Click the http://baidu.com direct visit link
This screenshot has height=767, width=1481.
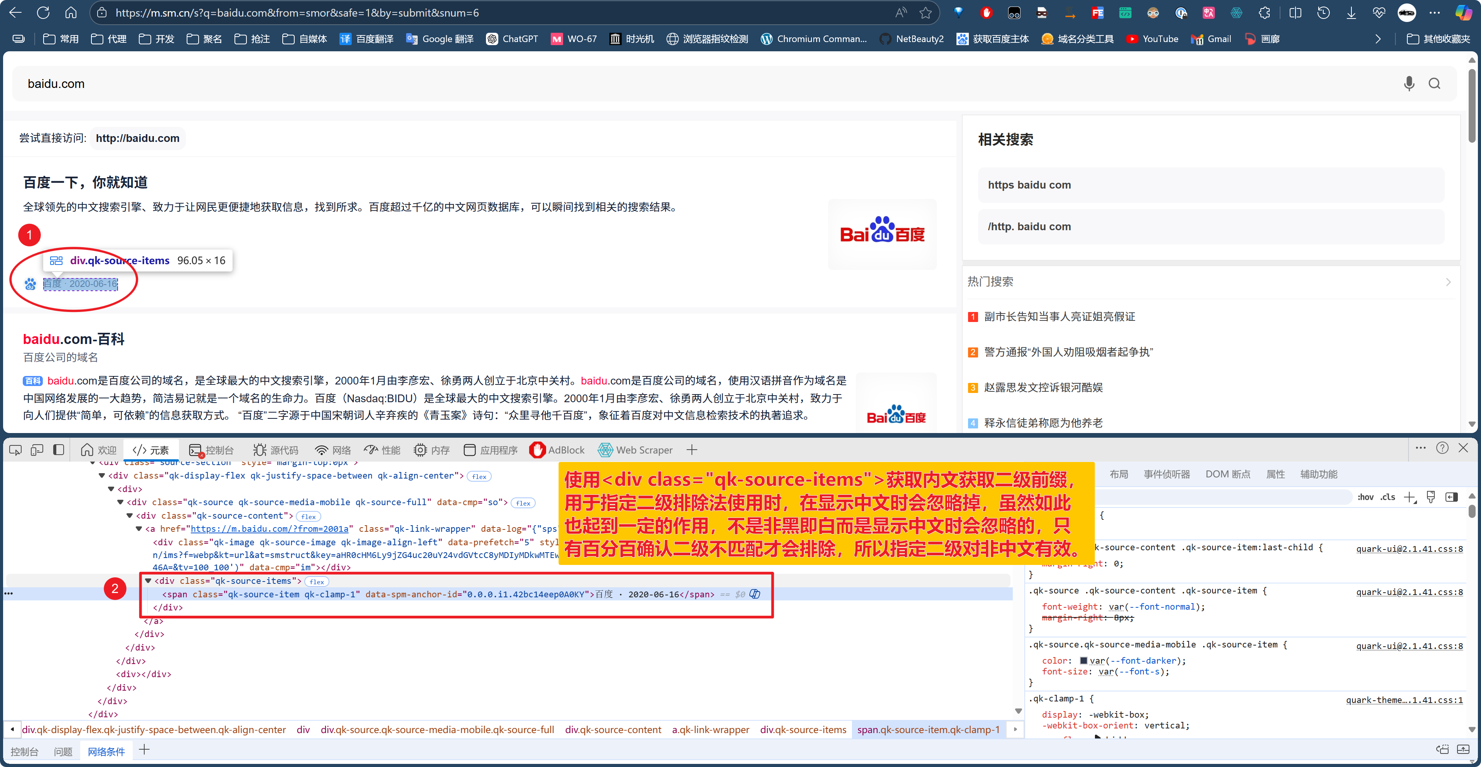pyautogui.click(x=137, y=138)
